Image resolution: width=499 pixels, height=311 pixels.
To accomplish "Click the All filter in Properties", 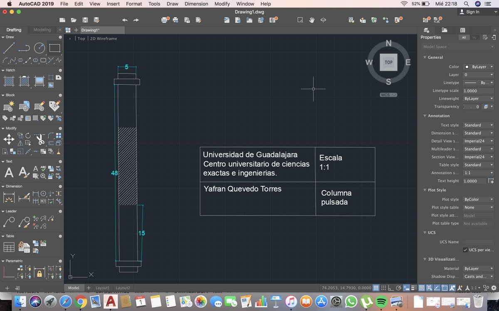I will (464, 38).
